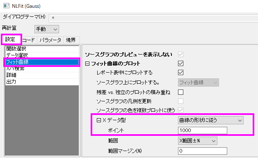This screenshot has height=158, width=258.
Task: Click the ポイント label
Action: [116, 131]
